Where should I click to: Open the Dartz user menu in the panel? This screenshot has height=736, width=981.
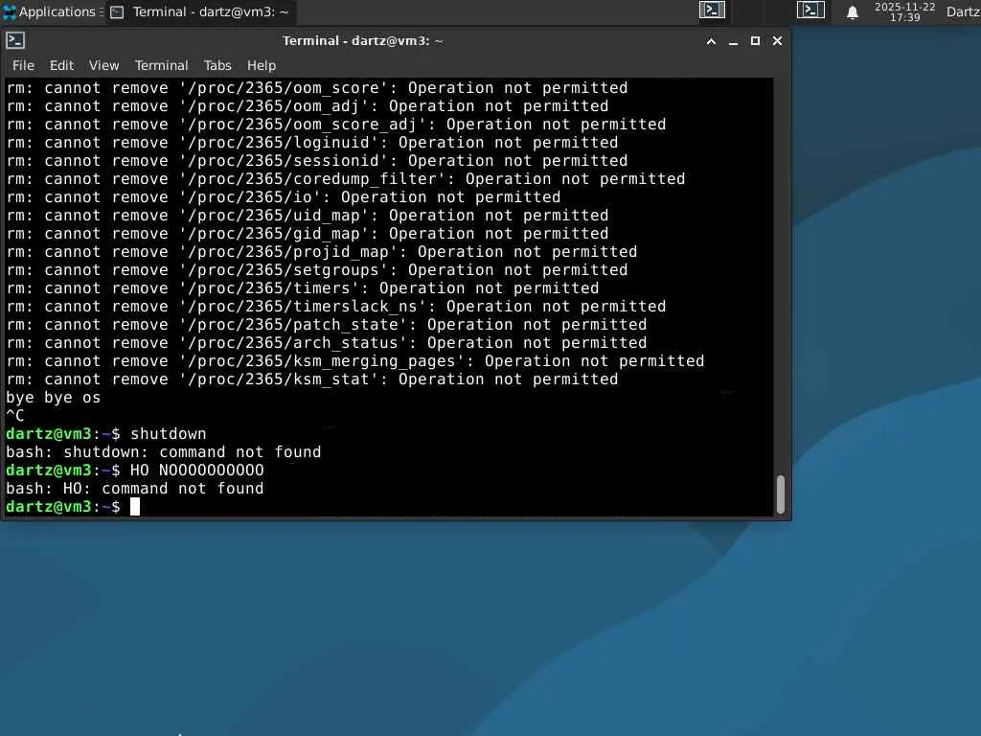(x=963, y=11)
